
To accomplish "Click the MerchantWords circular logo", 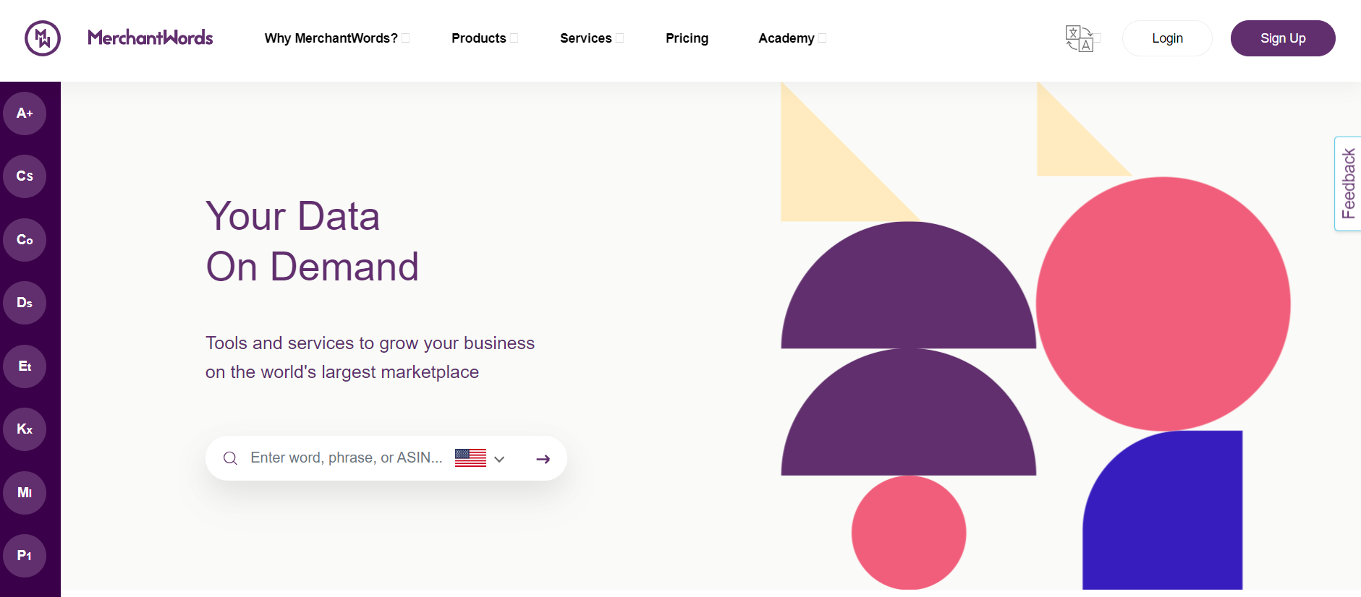I will 43,38.
